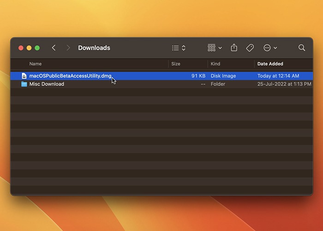Click the Folder kind cell
The width and height of the screenshot is (323, 231).
pos(218,84)
